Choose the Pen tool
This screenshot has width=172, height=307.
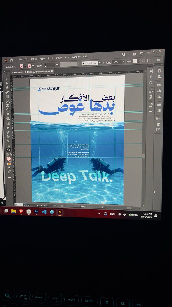[x=7, y=87]
